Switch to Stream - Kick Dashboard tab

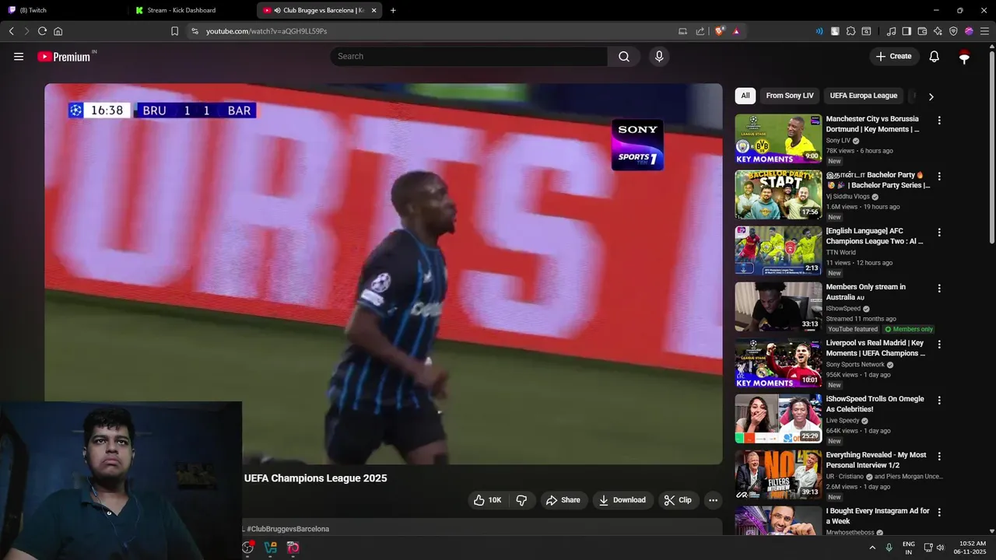point(191,10)
